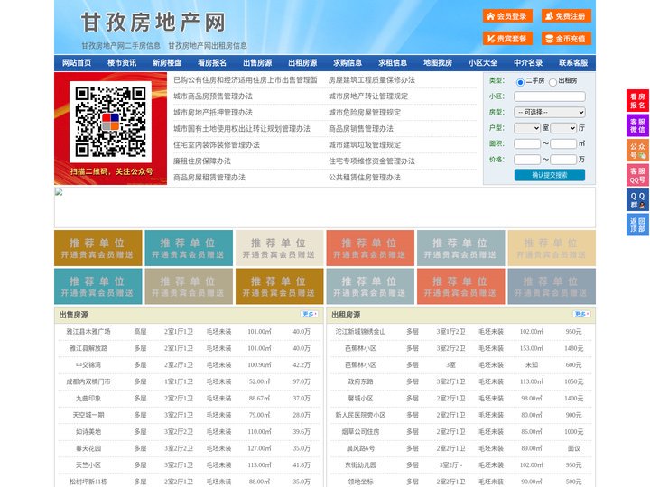Open 雅江县木雅广场 sale listing
Image resolution: width=650 pixels, height=487 pixels.
click(88, 331)
